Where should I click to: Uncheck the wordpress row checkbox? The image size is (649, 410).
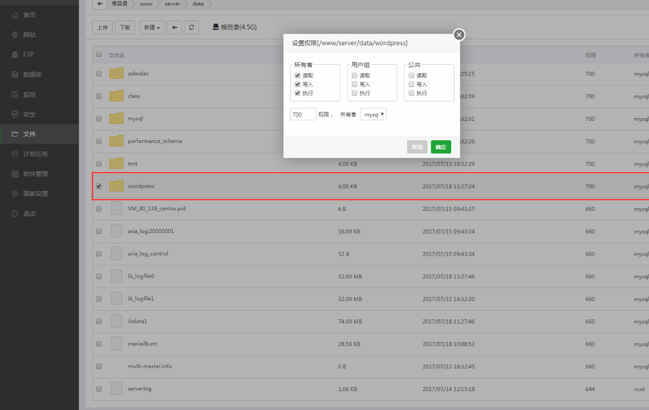pos(99,186)
